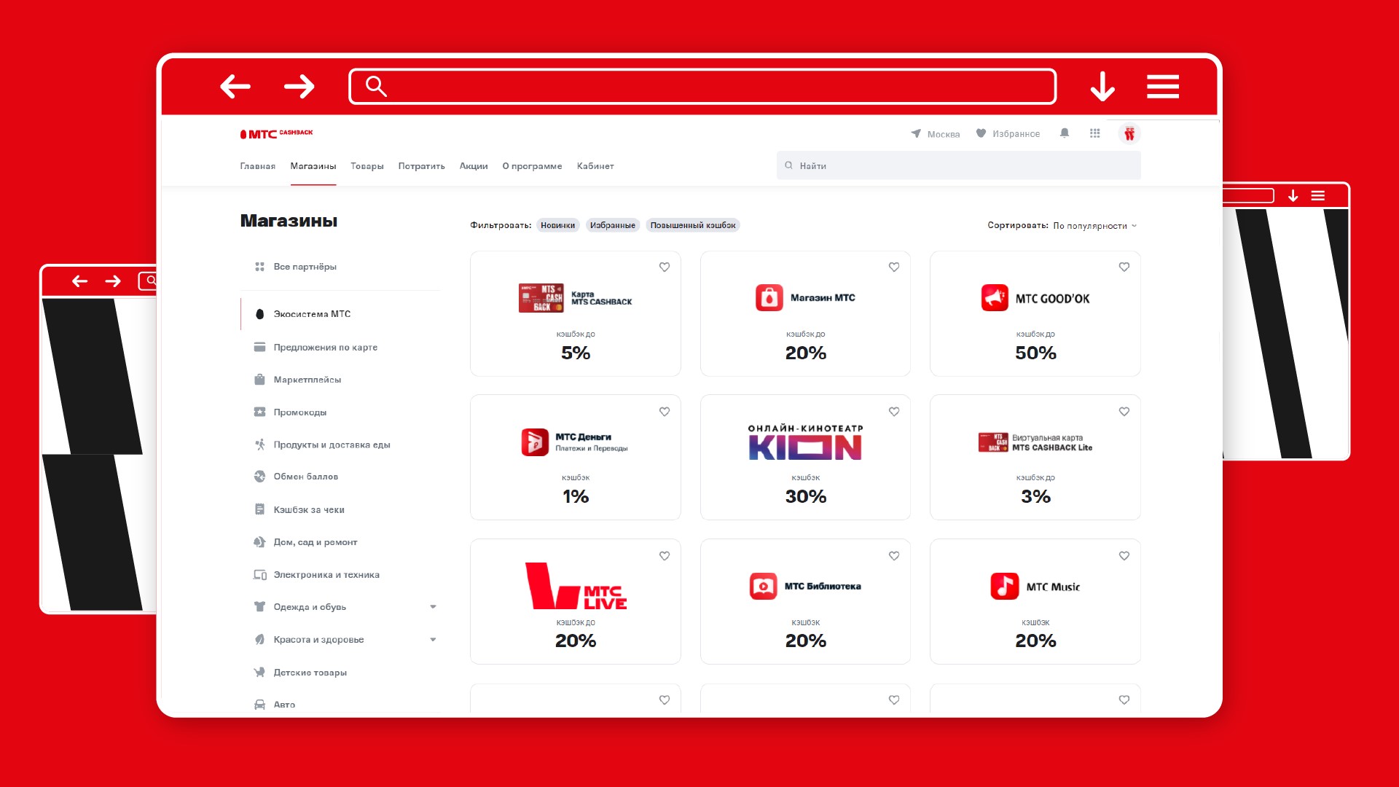This screenshot has width=1399, height=787.
Task: Click the download arrow in main browser toolbar
Action: [1102, 86]
